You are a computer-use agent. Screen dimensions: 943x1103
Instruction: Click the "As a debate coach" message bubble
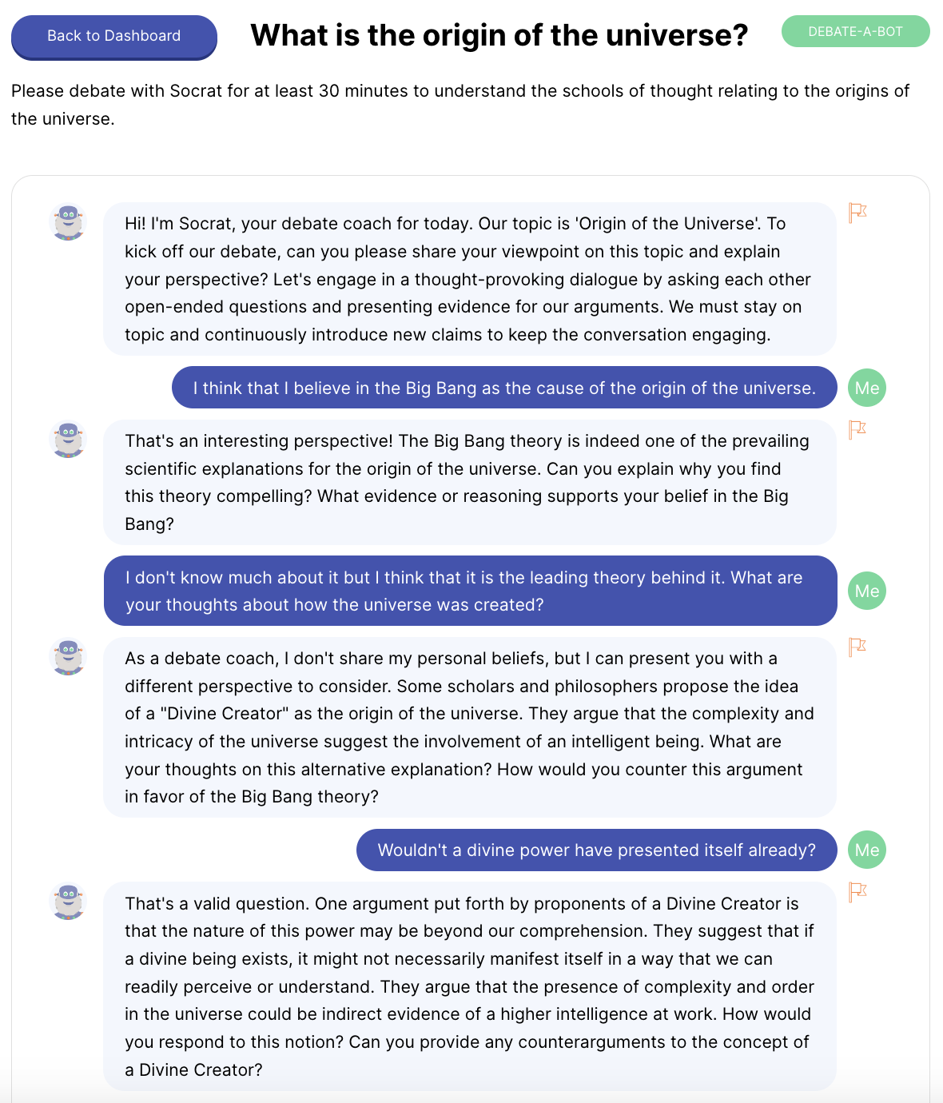pos(469,727)
